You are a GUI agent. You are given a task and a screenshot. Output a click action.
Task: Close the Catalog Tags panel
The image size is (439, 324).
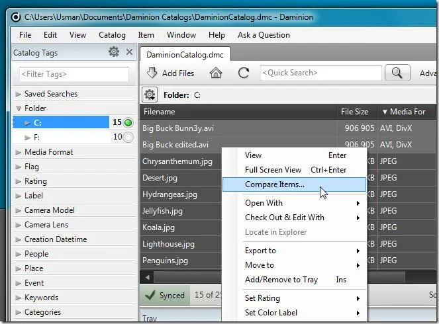[x=129, y=52]
